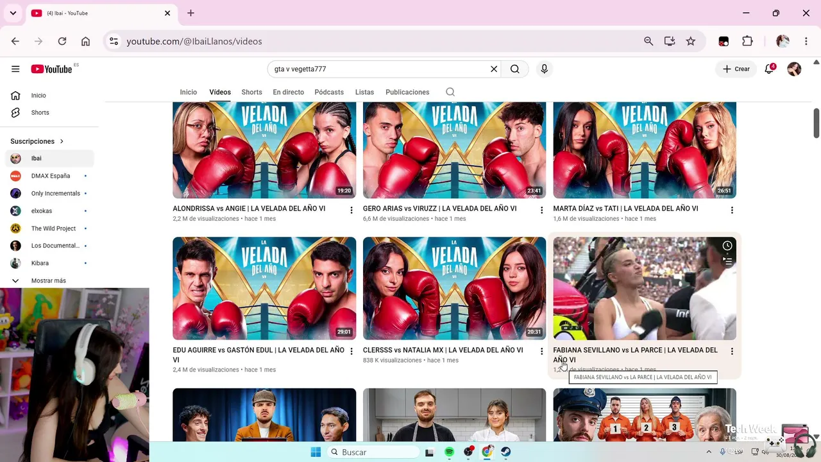Open options for ALONDRISSA vs ANGIE video
Viewport: 821px width, 462px height.
(351, 210)
